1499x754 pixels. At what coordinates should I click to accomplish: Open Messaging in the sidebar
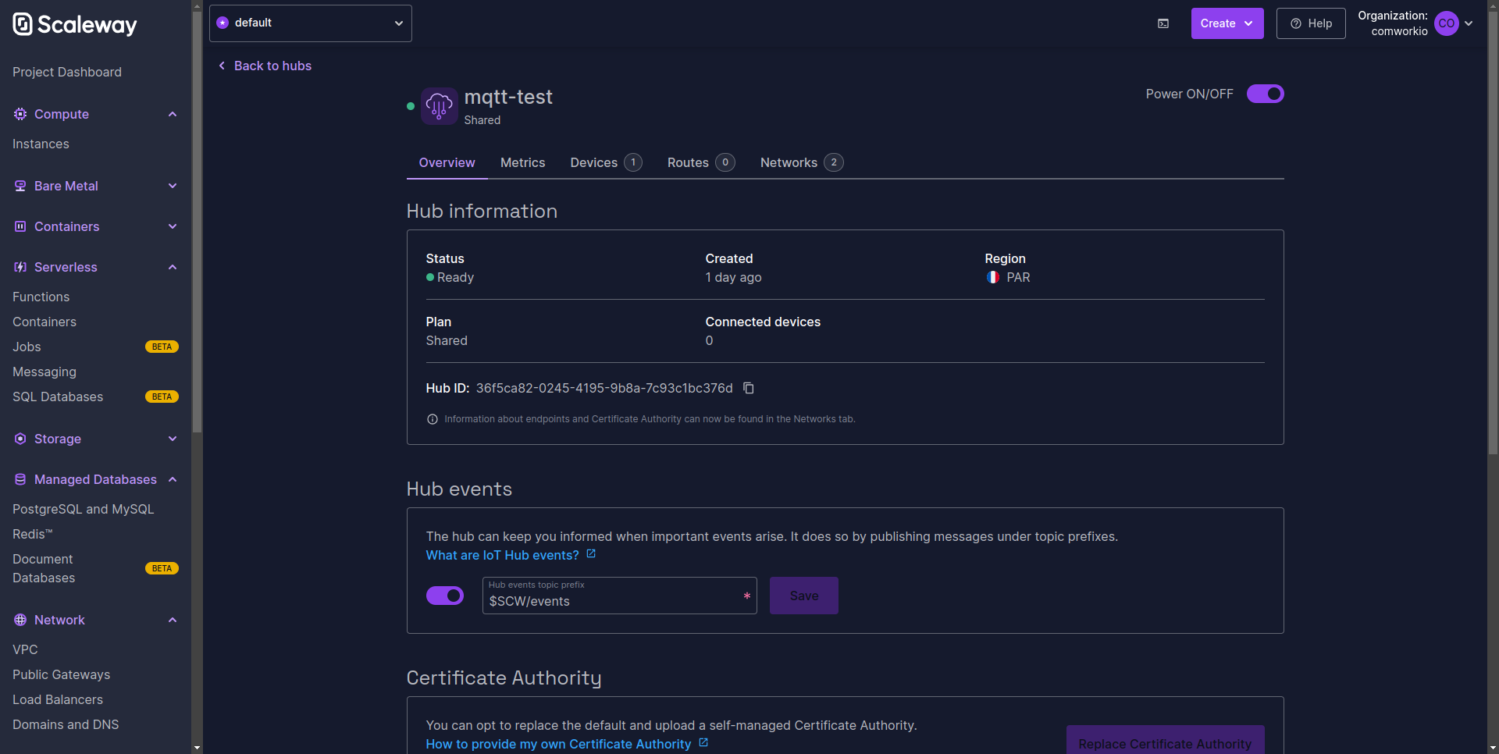click(45, 372)
